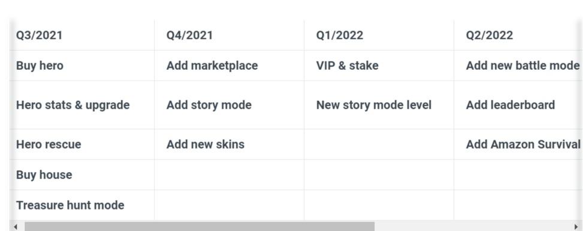This screenshot has width=583, height=231.
Task: Click the Buy house cell
Action: click(x=82, y=175)
